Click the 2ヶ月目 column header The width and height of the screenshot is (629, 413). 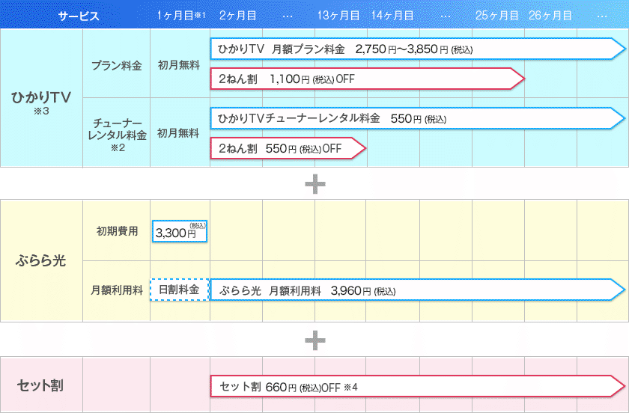(x=237, y=15)
